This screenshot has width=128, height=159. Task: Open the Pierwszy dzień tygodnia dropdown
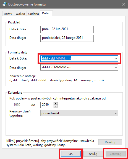click(79, 113)
